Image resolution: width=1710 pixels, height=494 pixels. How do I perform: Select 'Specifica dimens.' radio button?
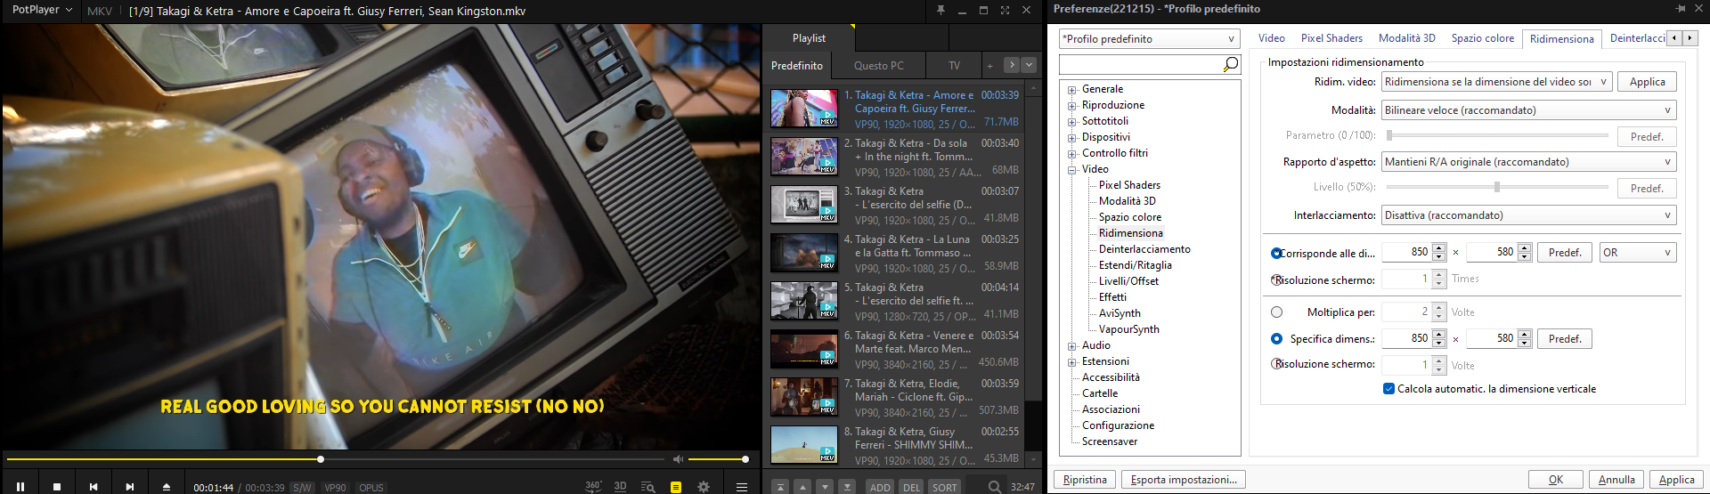(x=1276, y=339)
